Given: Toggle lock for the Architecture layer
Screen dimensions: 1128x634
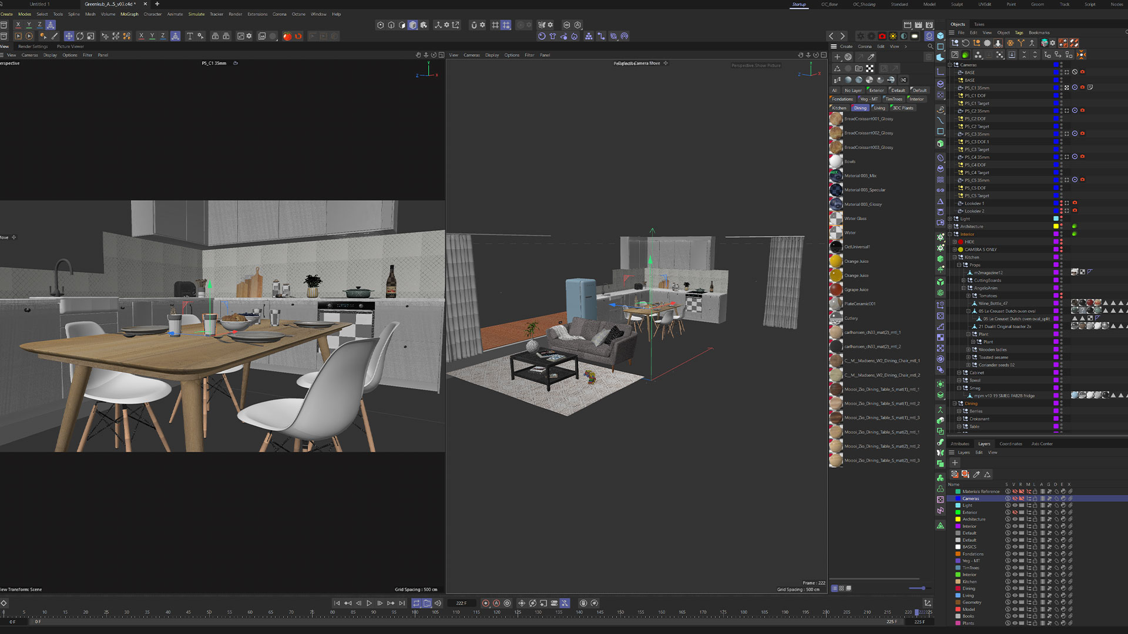Looking at the screenshot, I should click(x=1035, y=520).
